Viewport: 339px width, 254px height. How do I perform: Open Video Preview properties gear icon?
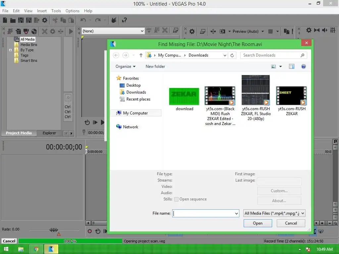[x=192, y=31]
